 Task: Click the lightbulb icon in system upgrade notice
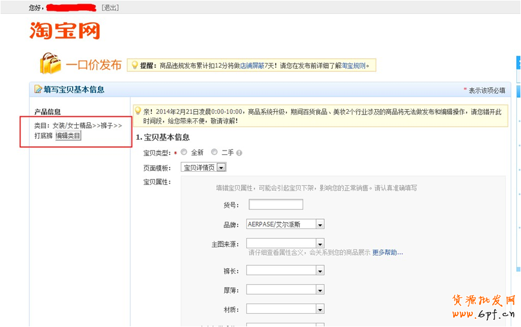(138, 111)
